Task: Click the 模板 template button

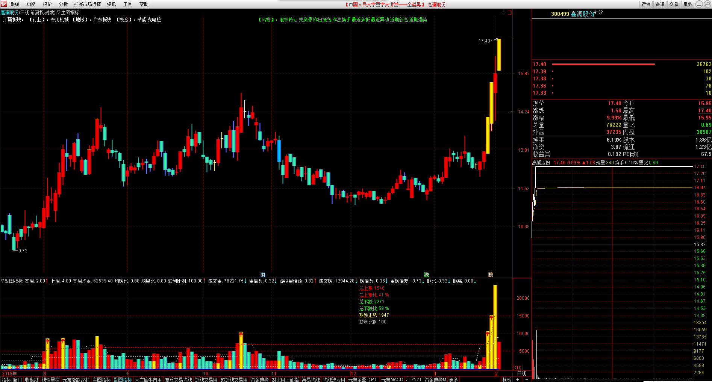Action: pyautogui.click(x=507, y=379)
